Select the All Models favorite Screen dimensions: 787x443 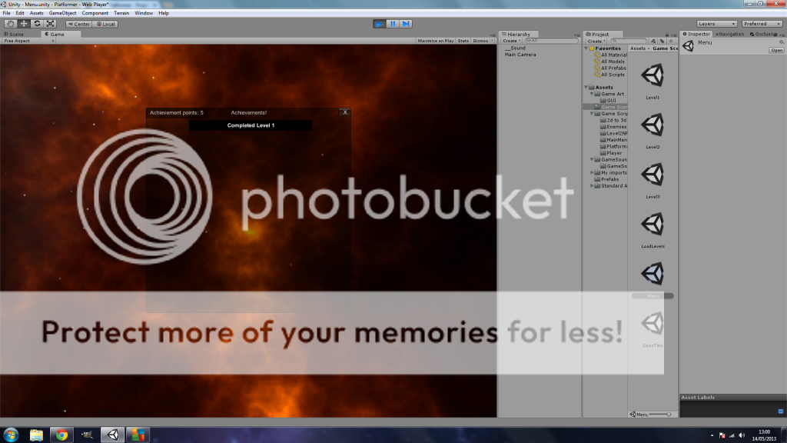pyautogui.click(x=609, y=62)
